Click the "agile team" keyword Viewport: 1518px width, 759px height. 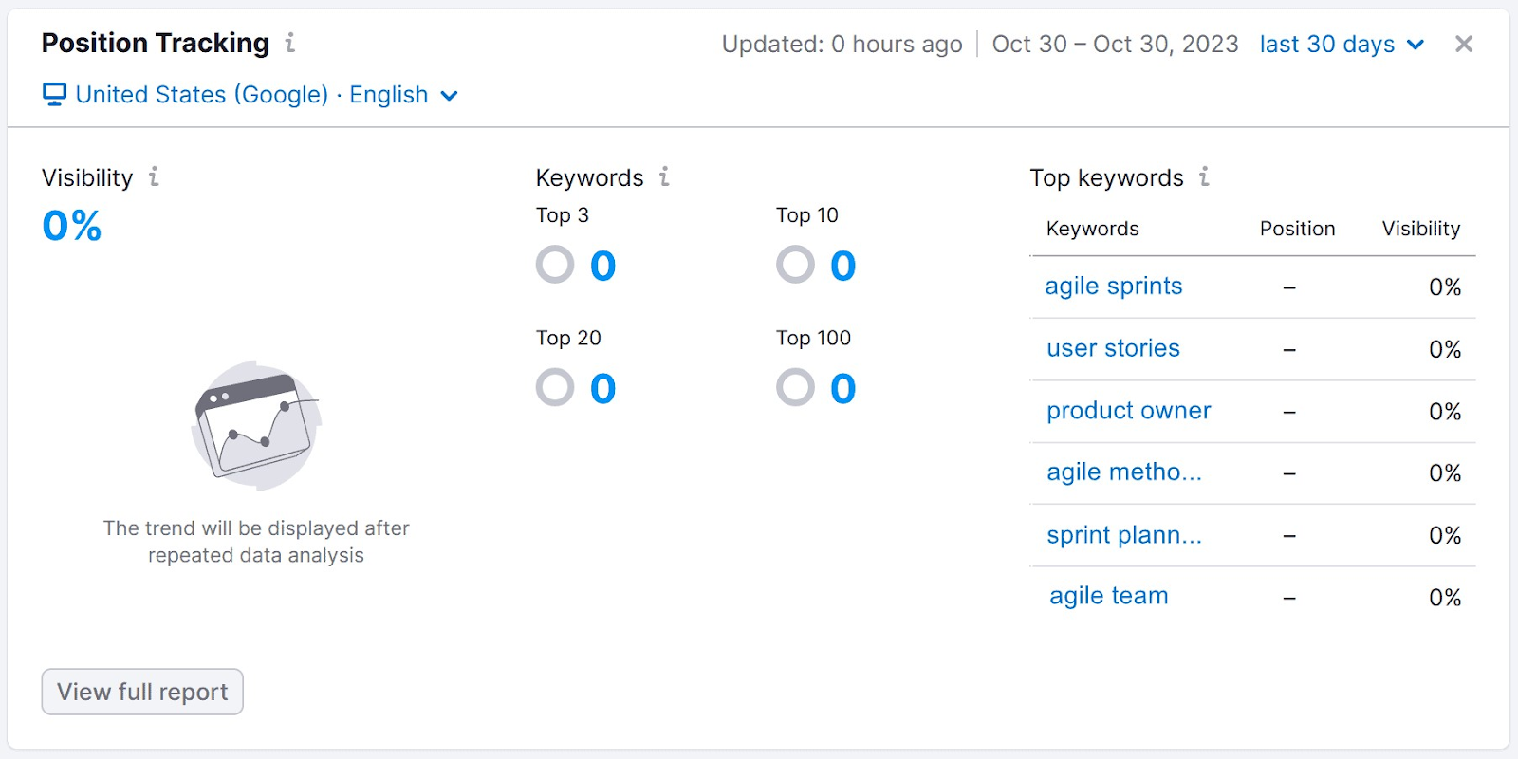(x=1107, y=596)
